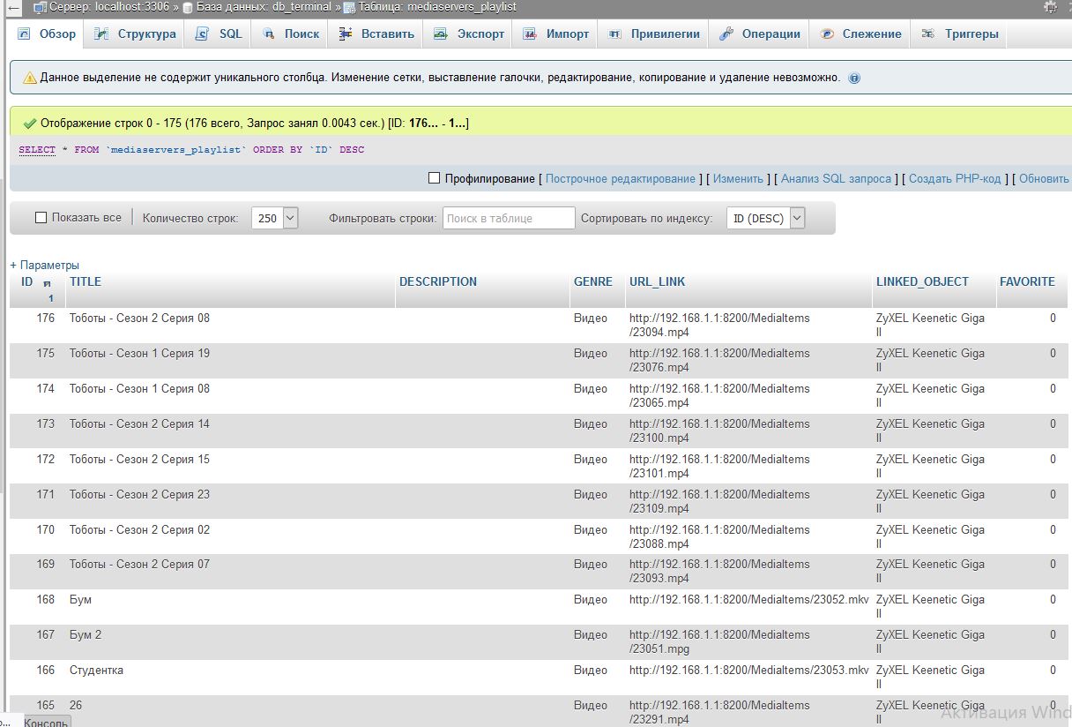
Task: Click the Structure (Структура) tab icon
Action: [x=102, y=34]
